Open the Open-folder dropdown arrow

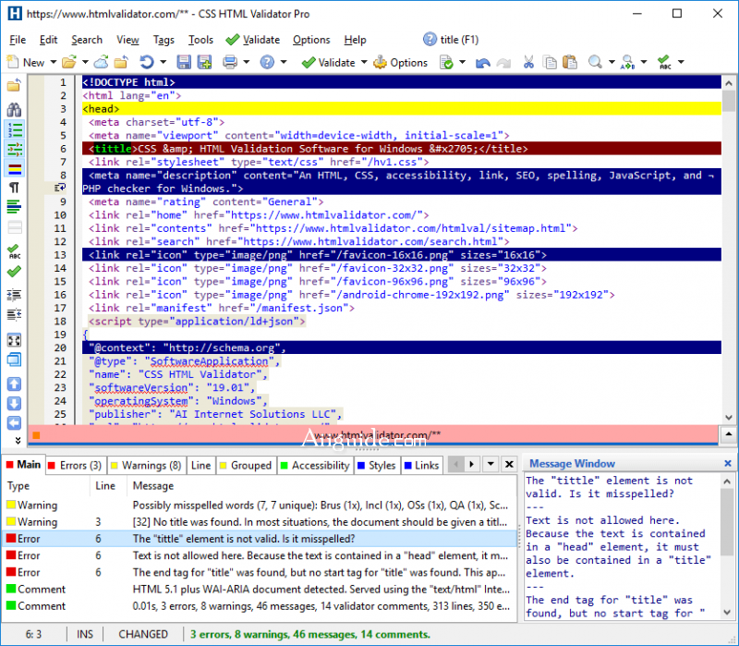85,62
